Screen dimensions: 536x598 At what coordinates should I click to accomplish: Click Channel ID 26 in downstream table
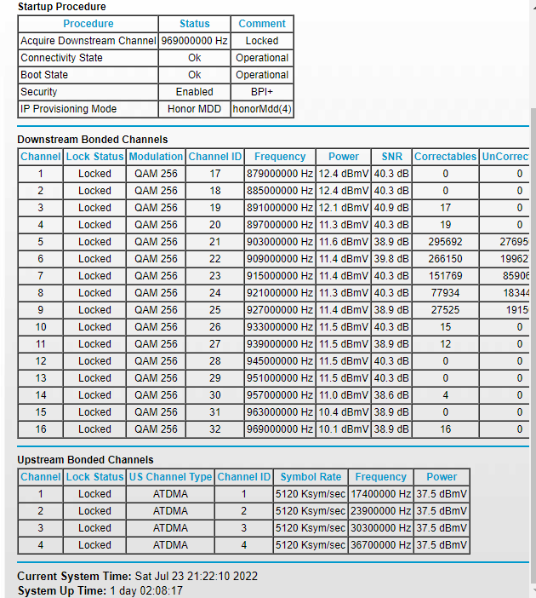215,327
